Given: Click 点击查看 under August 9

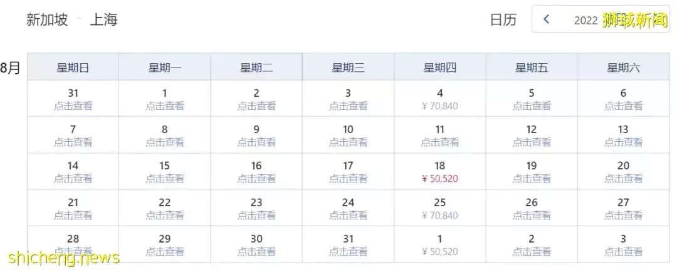Looking at the screenshot, I should point(256,142).
